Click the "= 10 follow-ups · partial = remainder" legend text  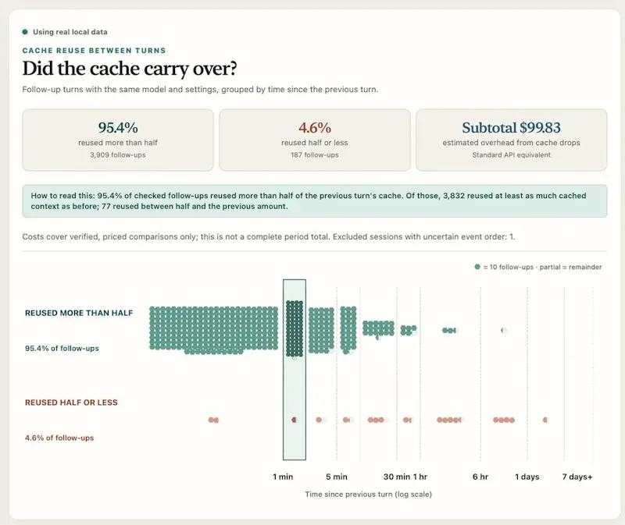pyautogui.click(x=542, y=267)
